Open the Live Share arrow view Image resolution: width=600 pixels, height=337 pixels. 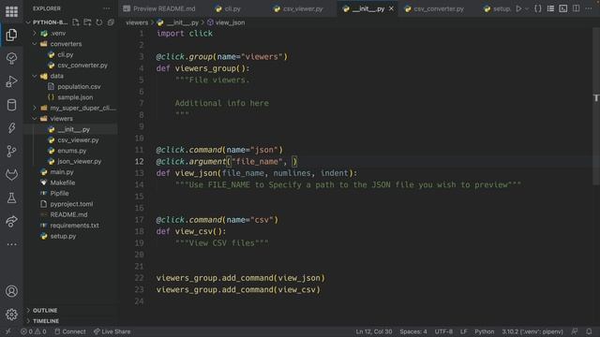11,221
